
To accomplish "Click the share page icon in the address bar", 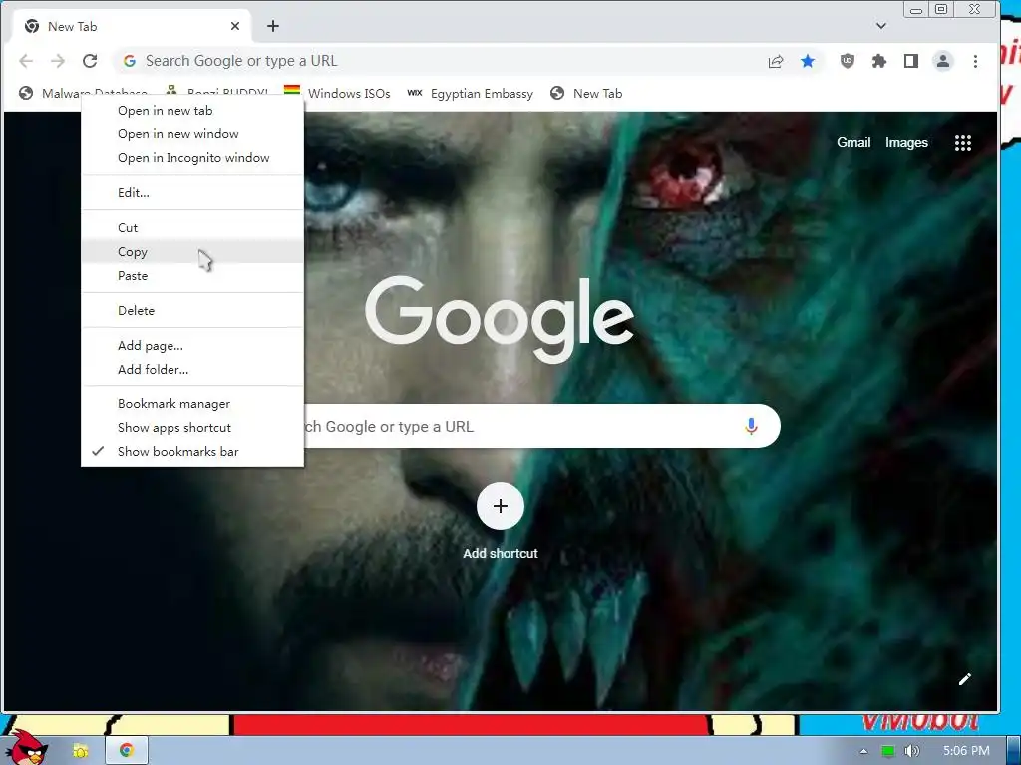I will pyautogui.click(x=776, y=61).
